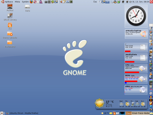153x115 pixels.
Task: Click the 17 °C current weather sun
Action: 99,103
